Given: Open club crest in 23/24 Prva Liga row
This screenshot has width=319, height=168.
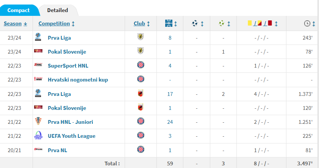Looking at the screenshot, I should (x=141, y=37).
